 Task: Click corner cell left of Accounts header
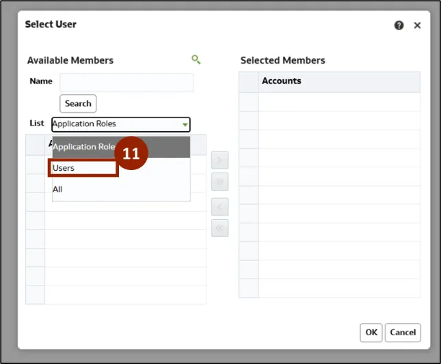(x=248, y=81)
